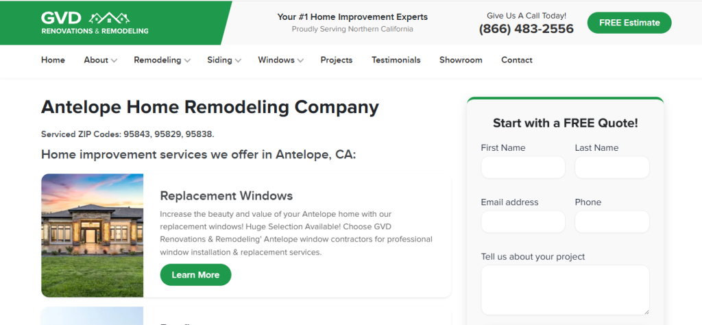Call the (866) 483-2556 phone number

526,29
